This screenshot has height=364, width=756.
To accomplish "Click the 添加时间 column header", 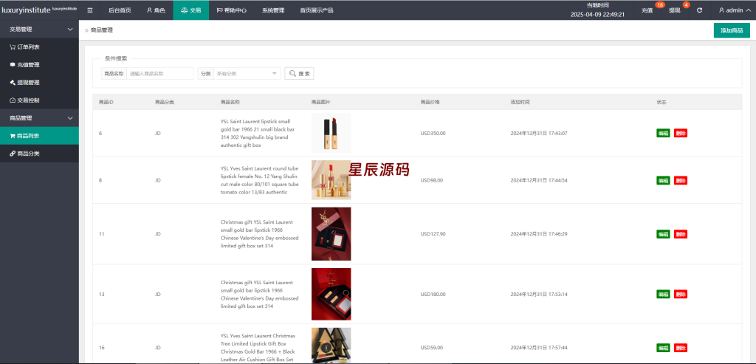I will [520, 102].
